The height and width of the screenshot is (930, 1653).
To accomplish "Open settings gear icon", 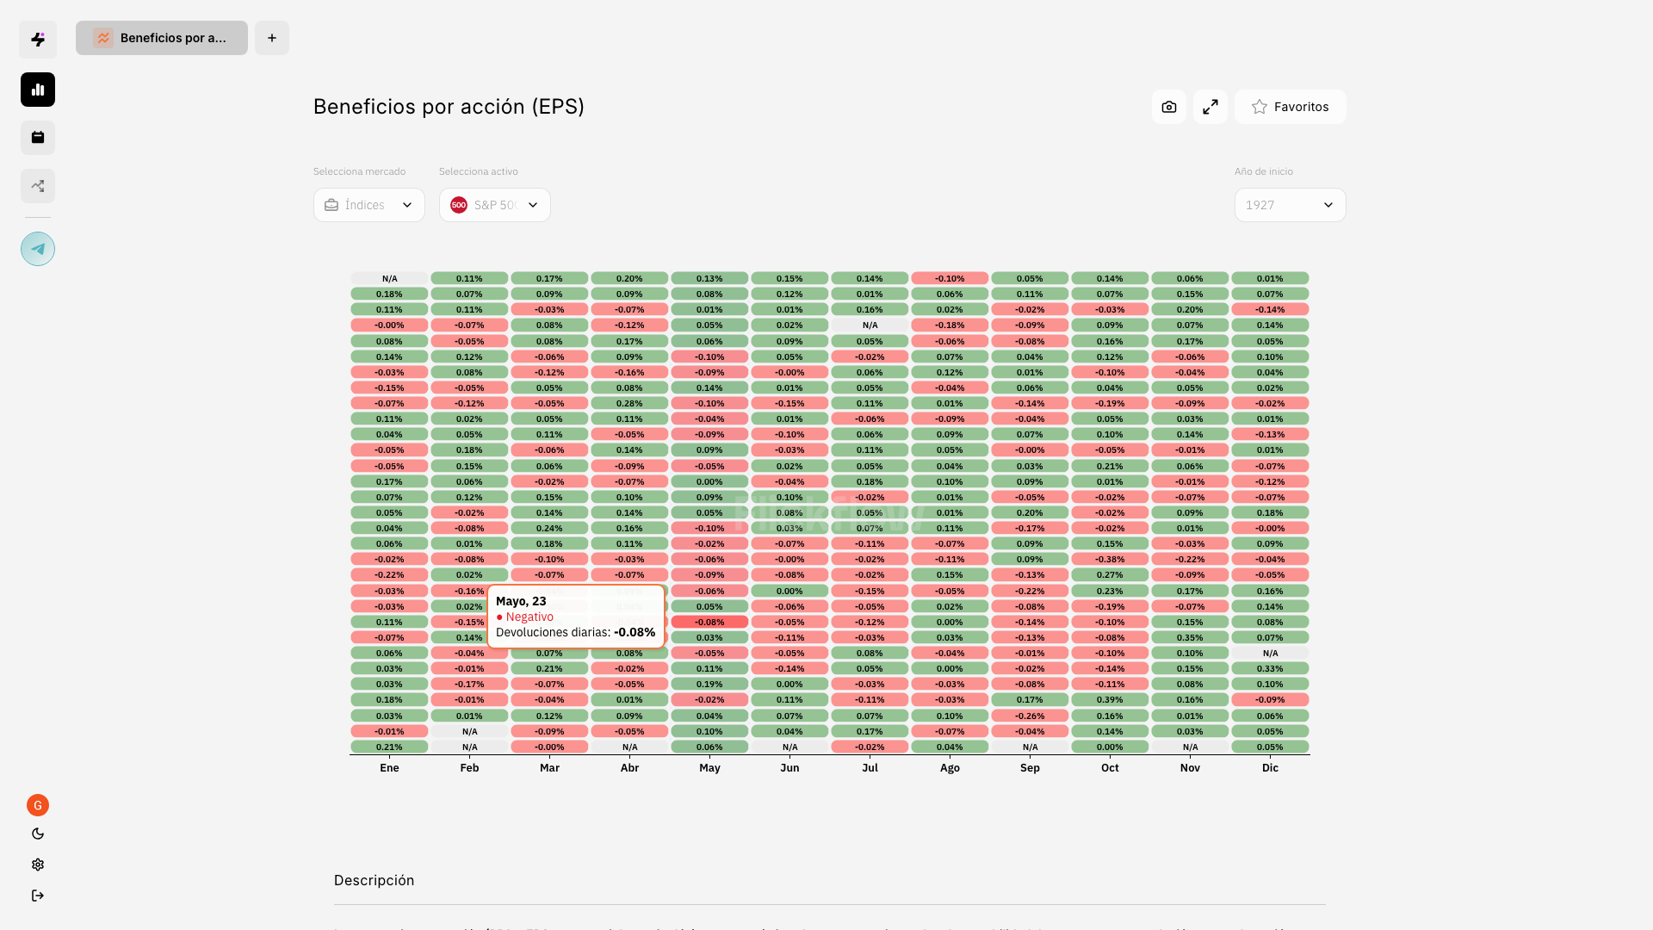I will [x=38, y=865].
